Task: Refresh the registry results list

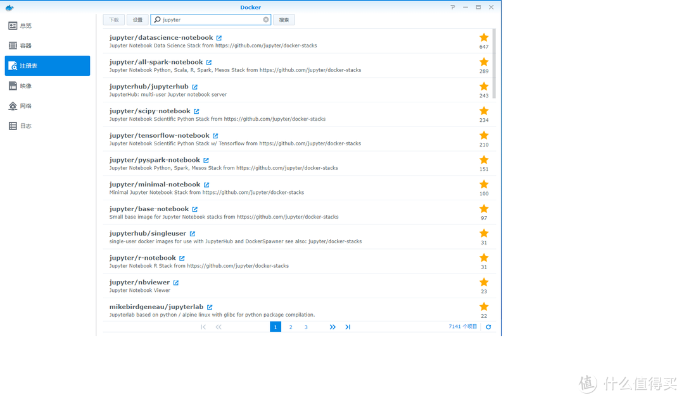Action: [488, 327]
